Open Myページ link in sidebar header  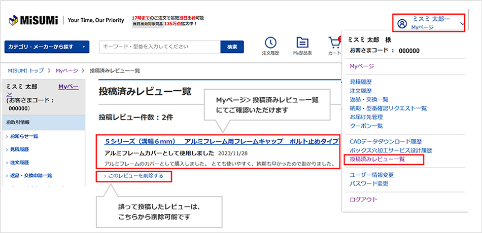68,87
